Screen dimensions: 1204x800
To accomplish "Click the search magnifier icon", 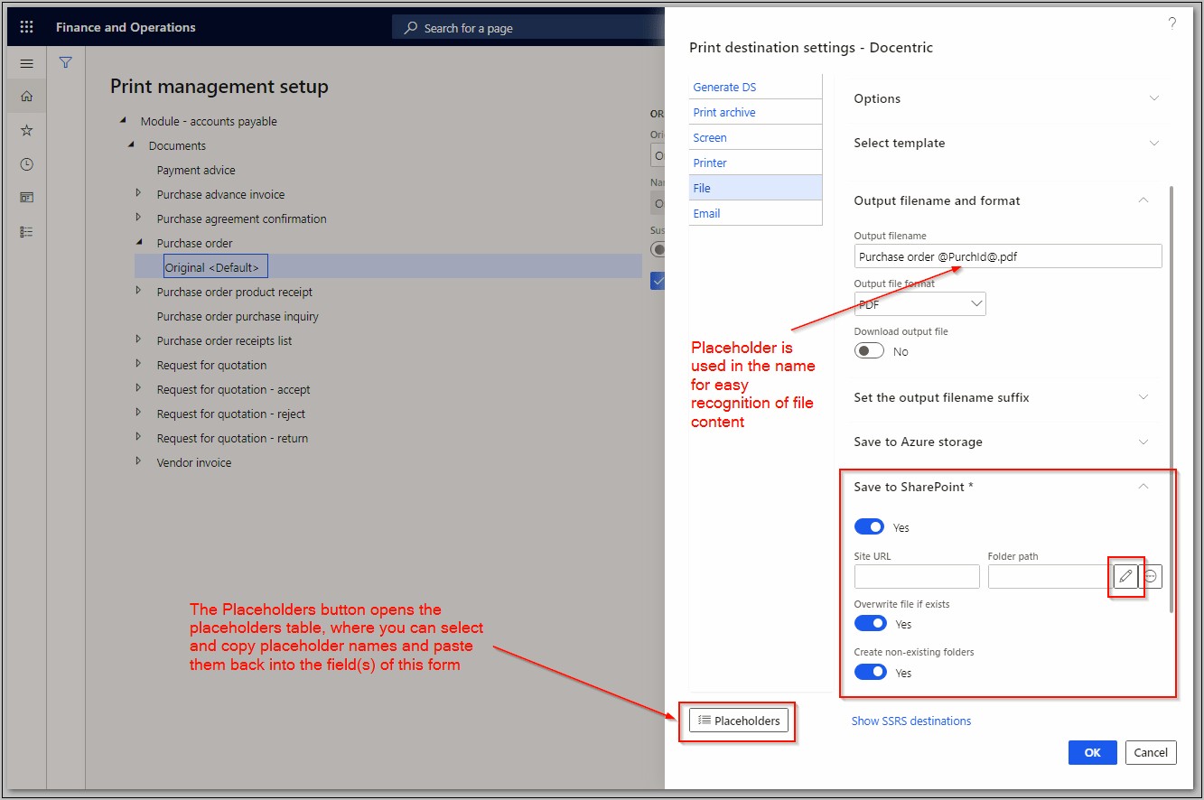I will coord(411,28).
